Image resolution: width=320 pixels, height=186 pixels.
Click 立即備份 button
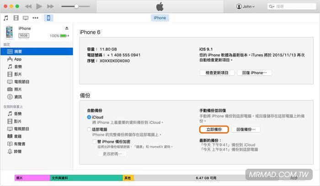coord(214,129)
